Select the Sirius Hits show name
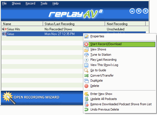 (13, 29)
